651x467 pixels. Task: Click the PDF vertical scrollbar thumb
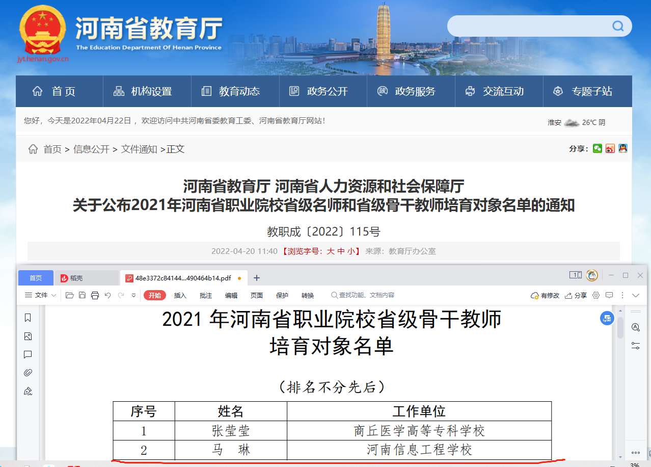coord(620,326)
